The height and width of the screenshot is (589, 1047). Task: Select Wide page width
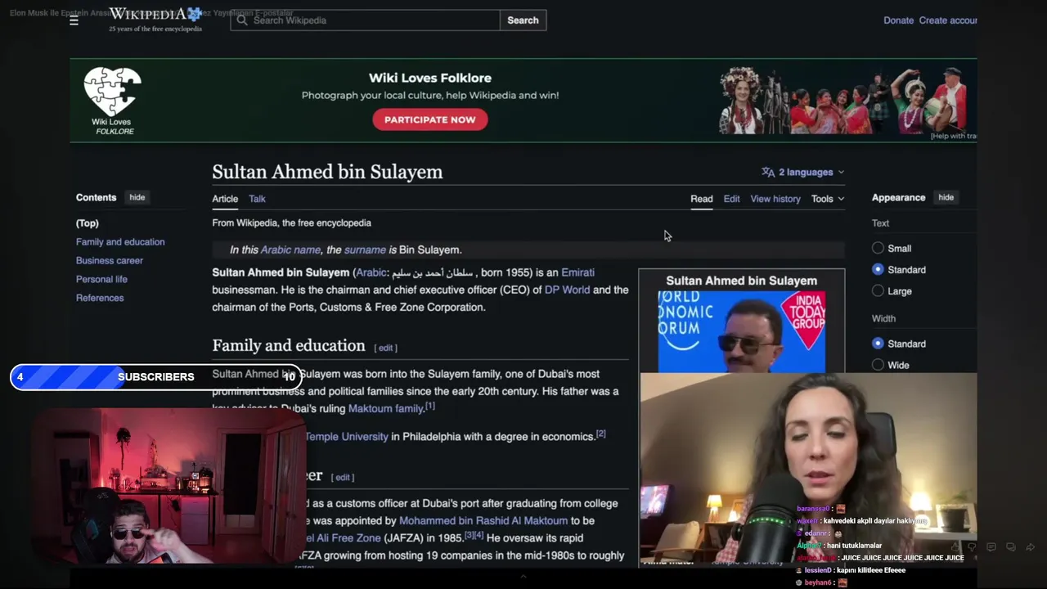(x=878, y=365)
